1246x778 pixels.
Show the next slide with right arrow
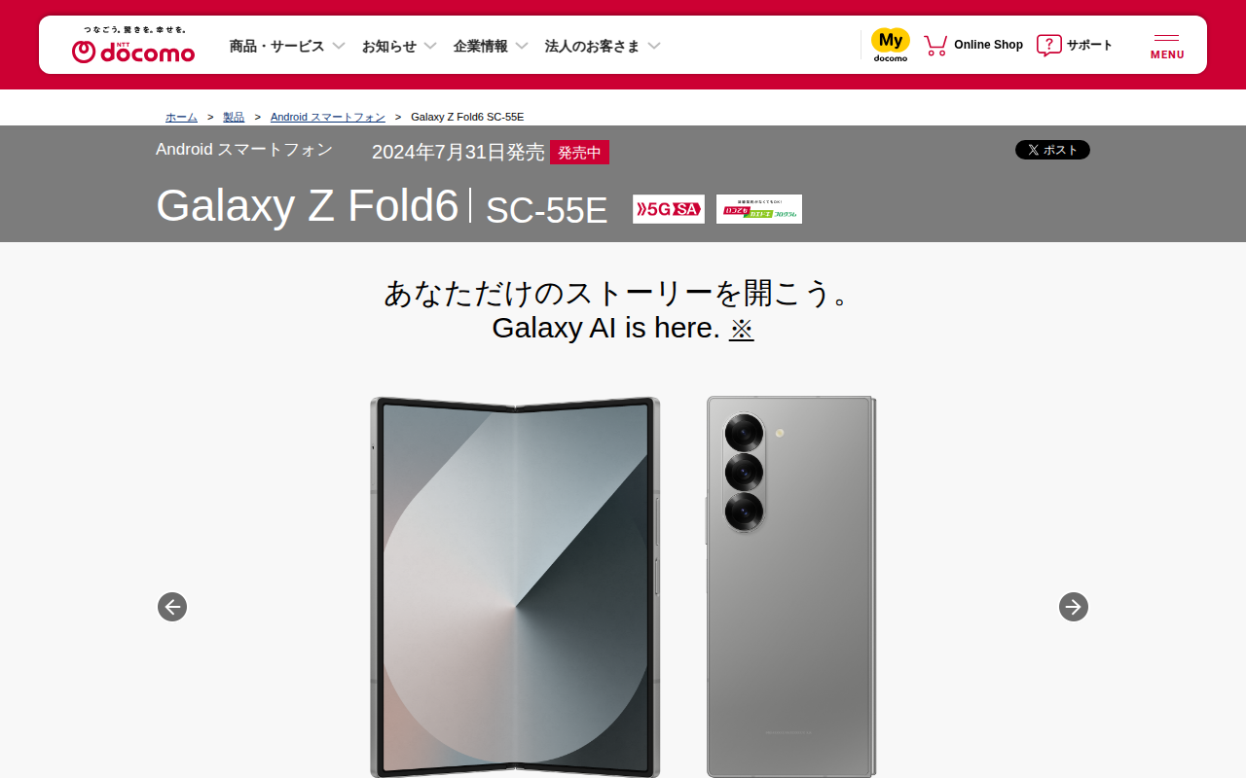[x=1074, y=607]
